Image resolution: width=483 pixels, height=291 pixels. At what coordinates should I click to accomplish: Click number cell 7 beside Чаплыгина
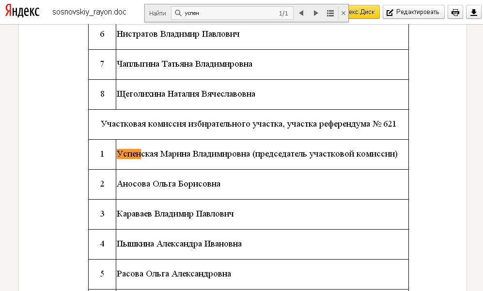102,64
